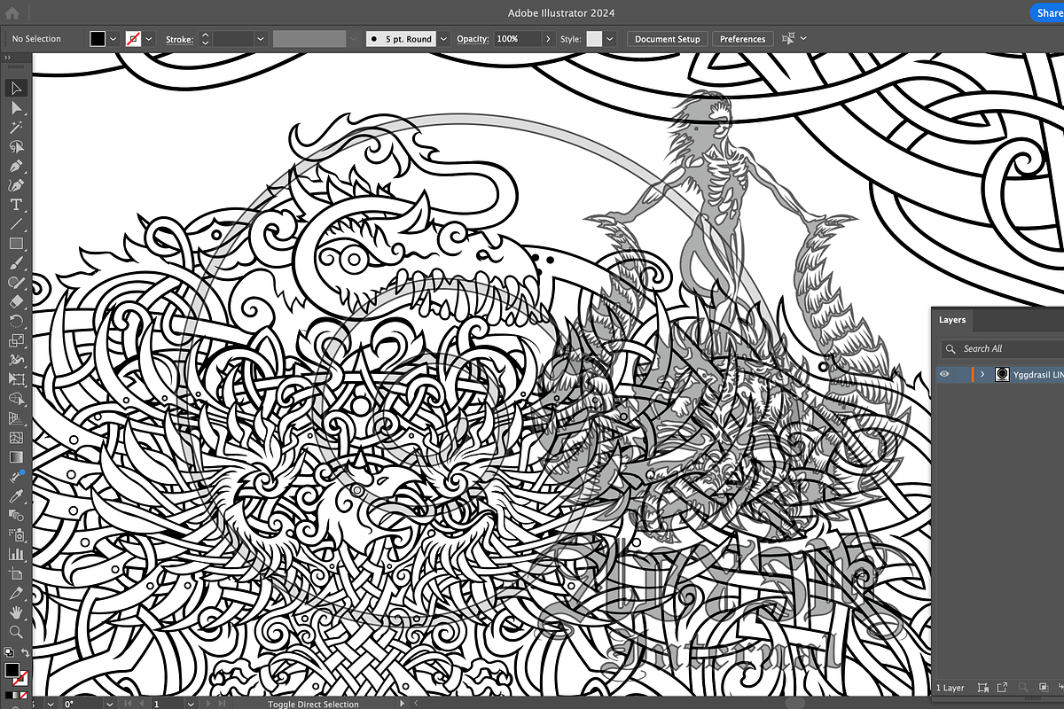Set paint mode to Gradient
The image size is (1064, 709).
[16, 694]
